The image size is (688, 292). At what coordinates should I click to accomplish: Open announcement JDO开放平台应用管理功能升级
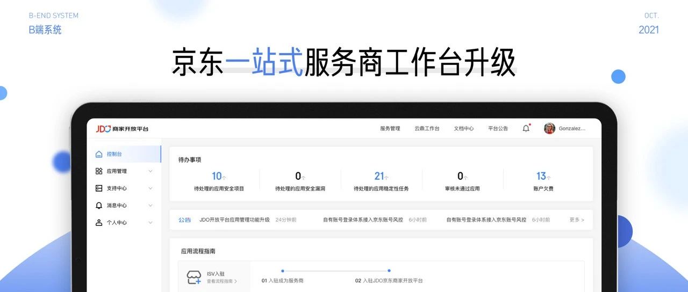click(x=234, y=220)
